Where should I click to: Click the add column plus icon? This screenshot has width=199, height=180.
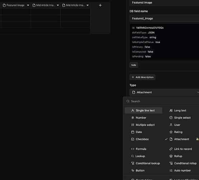(x=100, y=5)
